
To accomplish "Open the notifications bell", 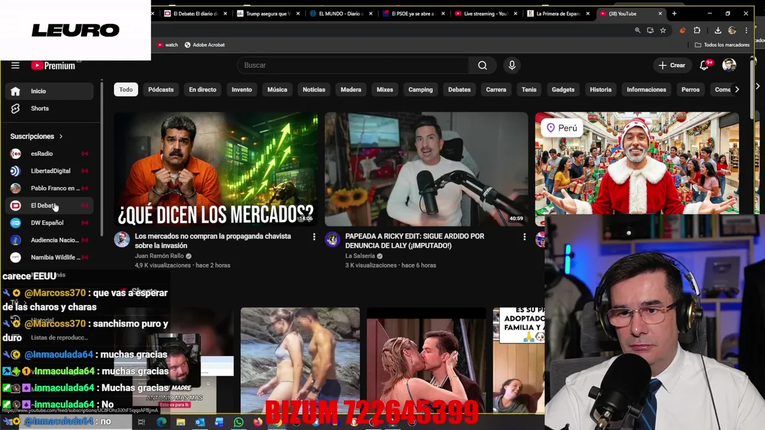I will tap(705, 65).
